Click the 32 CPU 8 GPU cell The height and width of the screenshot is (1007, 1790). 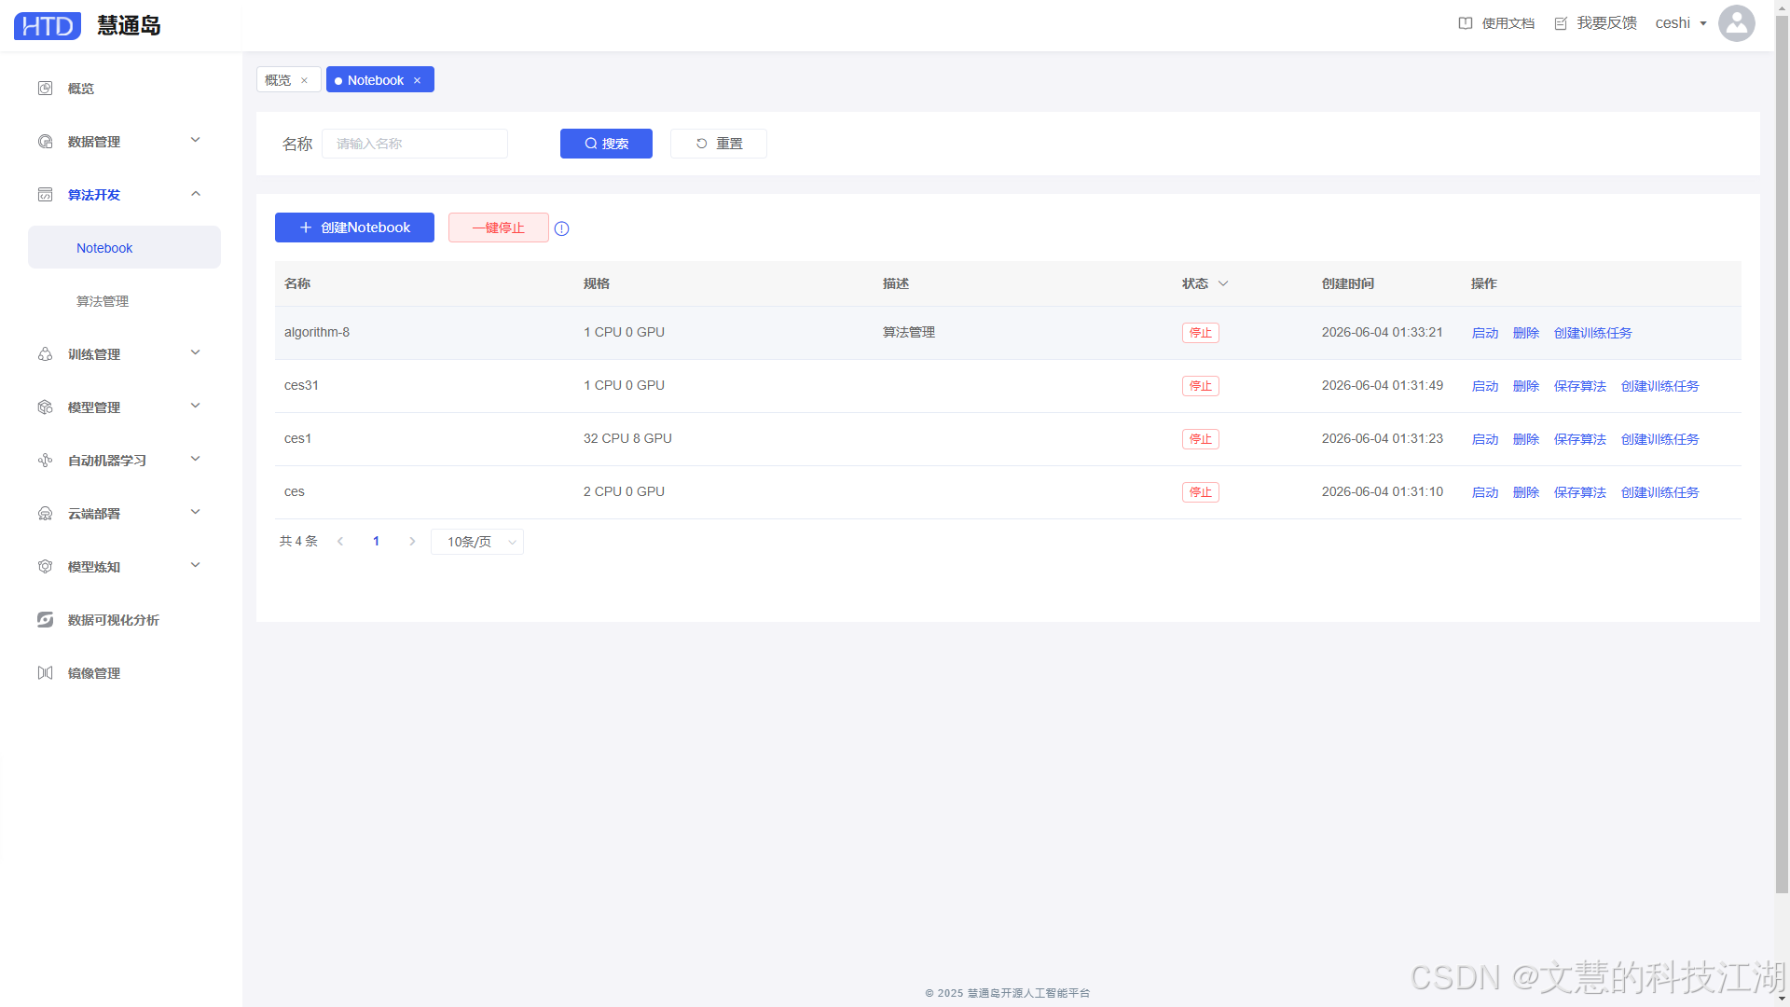pos(627,439)
